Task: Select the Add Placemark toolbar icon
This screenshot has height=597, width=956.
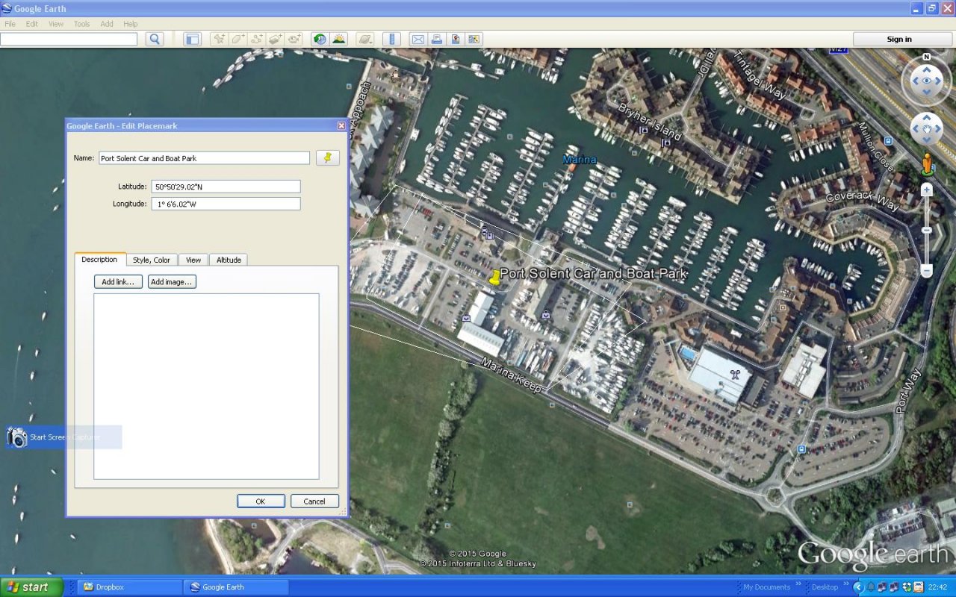Action: [219, 40]
